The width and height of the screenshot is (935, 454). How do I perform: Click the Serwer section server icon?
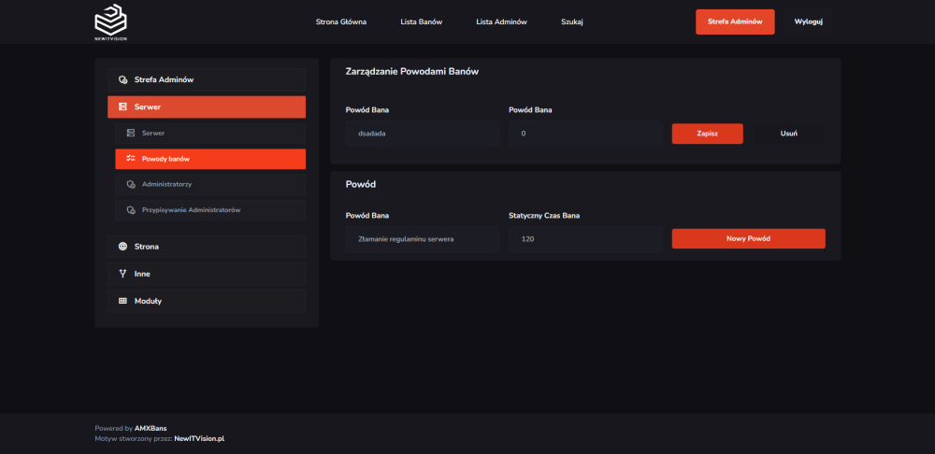point(122,107)
